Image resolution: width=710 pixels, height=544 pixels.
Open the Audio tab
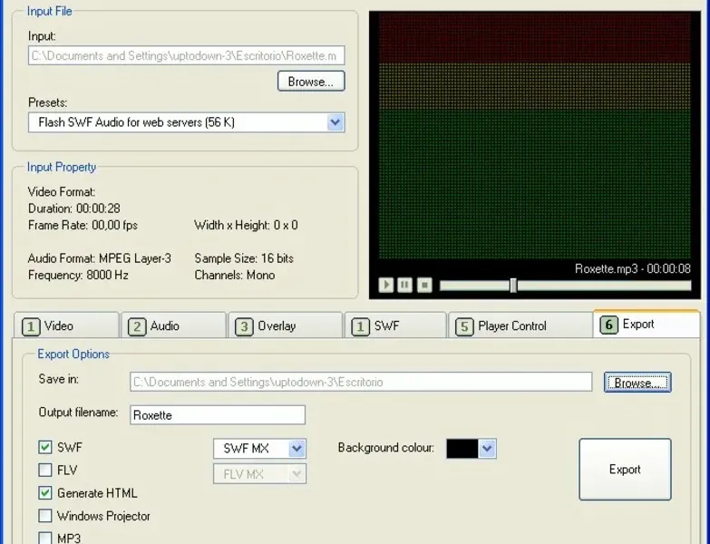tap(173, 325)
